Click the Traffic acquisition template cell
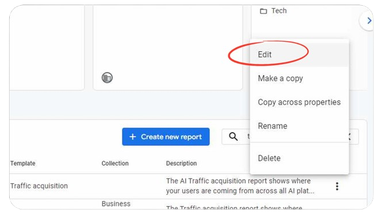This screenshot has width=379, height=217. [39, 186]
